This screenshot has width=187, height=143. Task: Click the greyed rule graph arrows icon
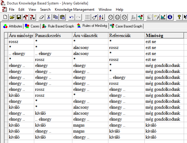pos(133,17)
